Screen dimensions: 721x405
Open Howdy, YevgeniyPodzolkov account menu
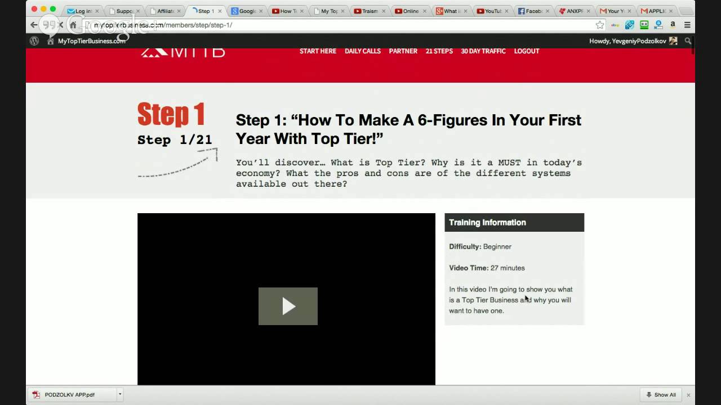pyautogui.click(x=633, y=41)
